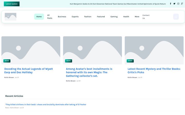Viewport: 185px width, 115px height.
Task: Expand the More menu
Action: click(137, 17)
